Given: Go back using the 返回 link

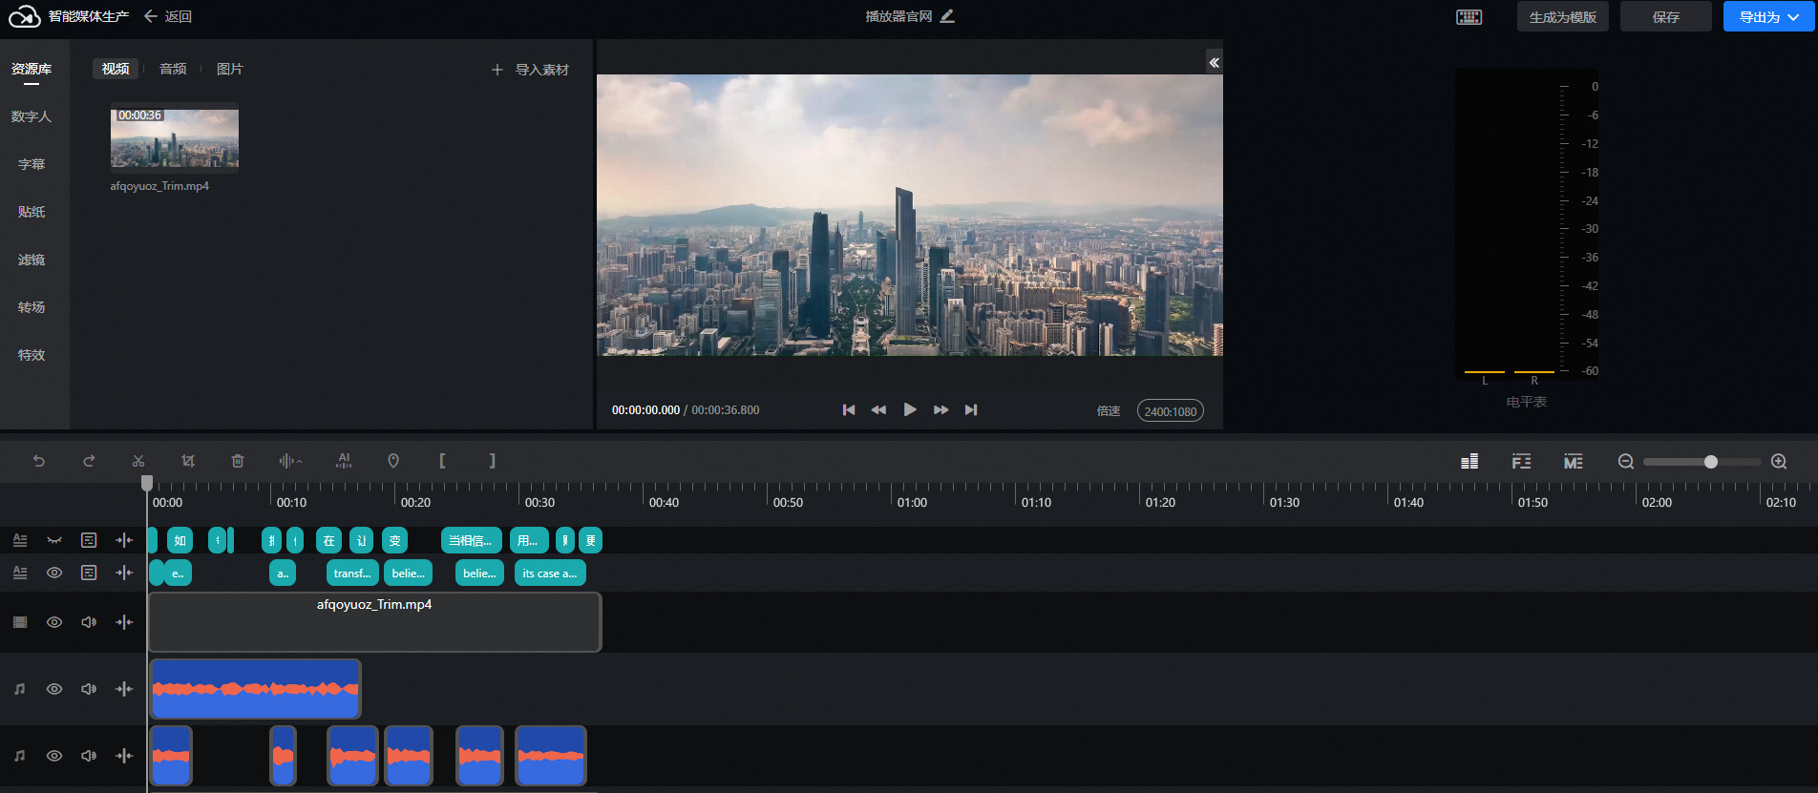Looking at the screenshot, I should (168, 16).
